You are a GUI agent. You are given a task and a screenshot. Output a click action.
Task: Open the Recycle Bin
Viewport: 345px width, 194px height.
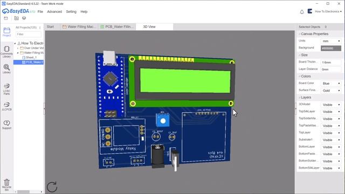6,185
